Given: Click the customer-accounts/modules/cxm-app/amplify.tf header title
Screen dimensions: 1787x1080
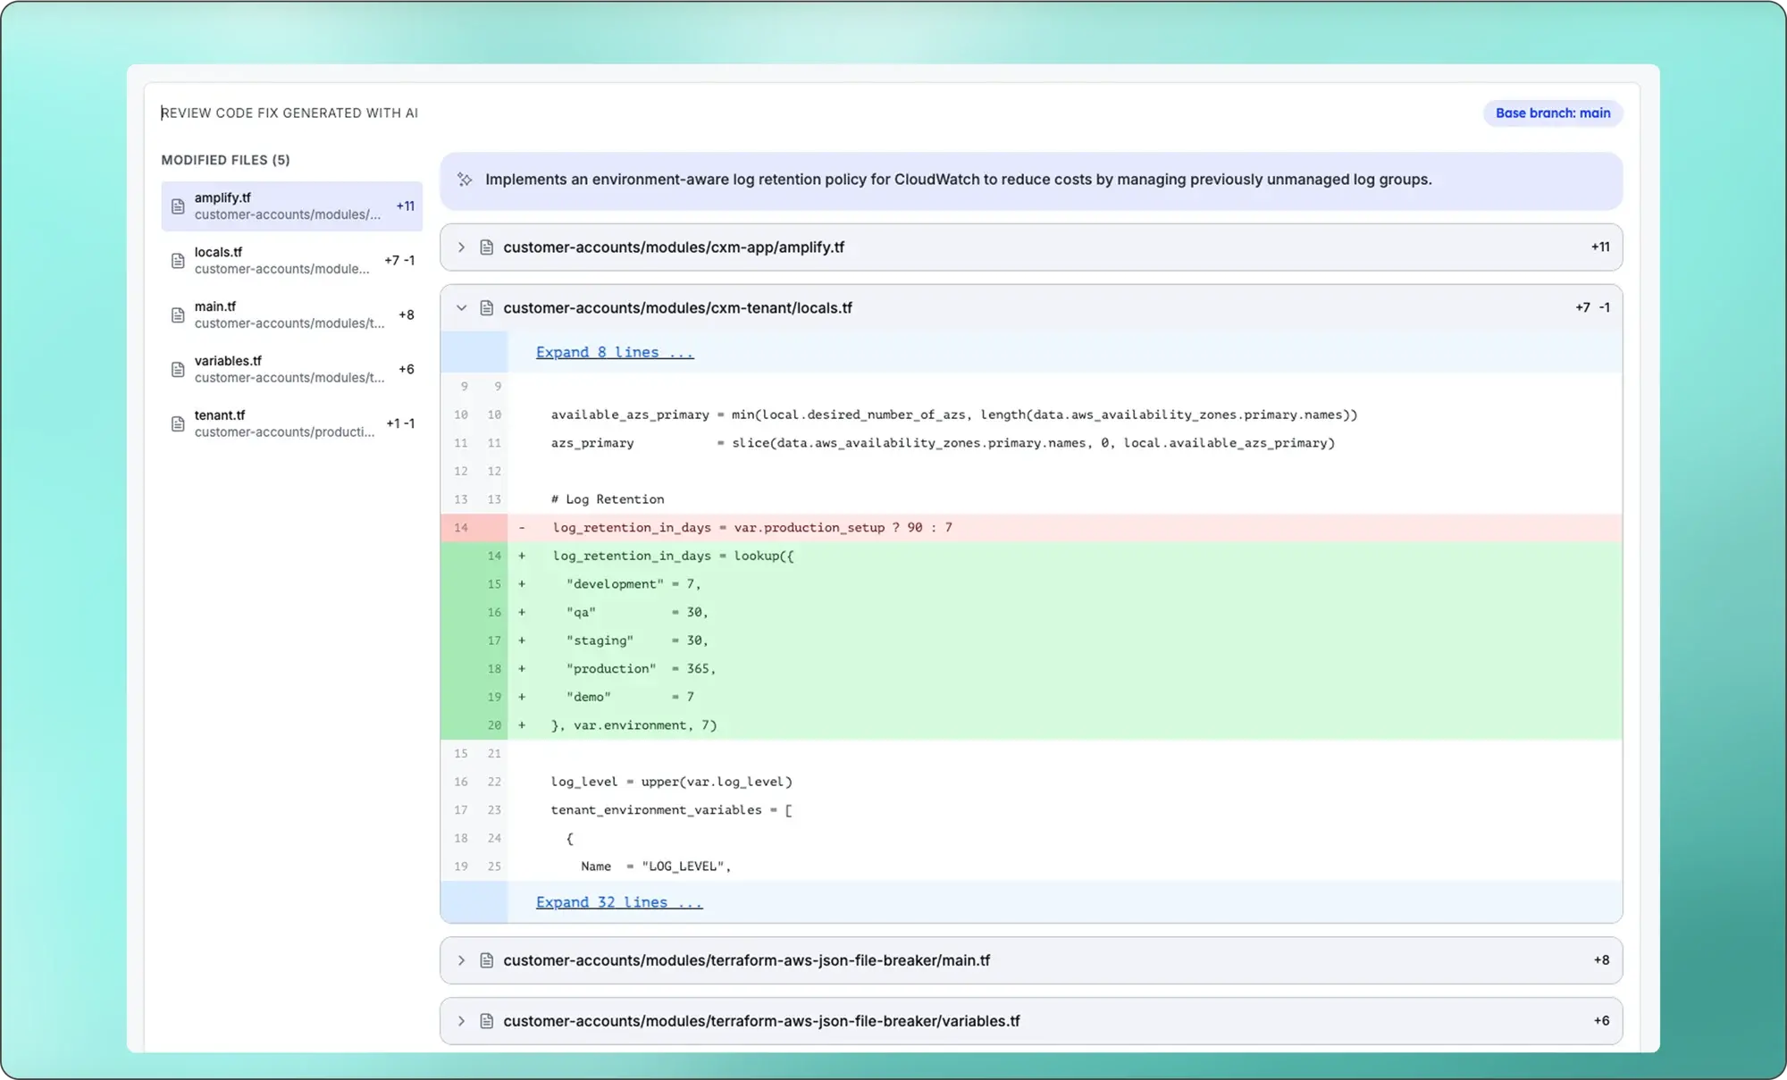Looking at the screenshot, I should pos(674,247).
